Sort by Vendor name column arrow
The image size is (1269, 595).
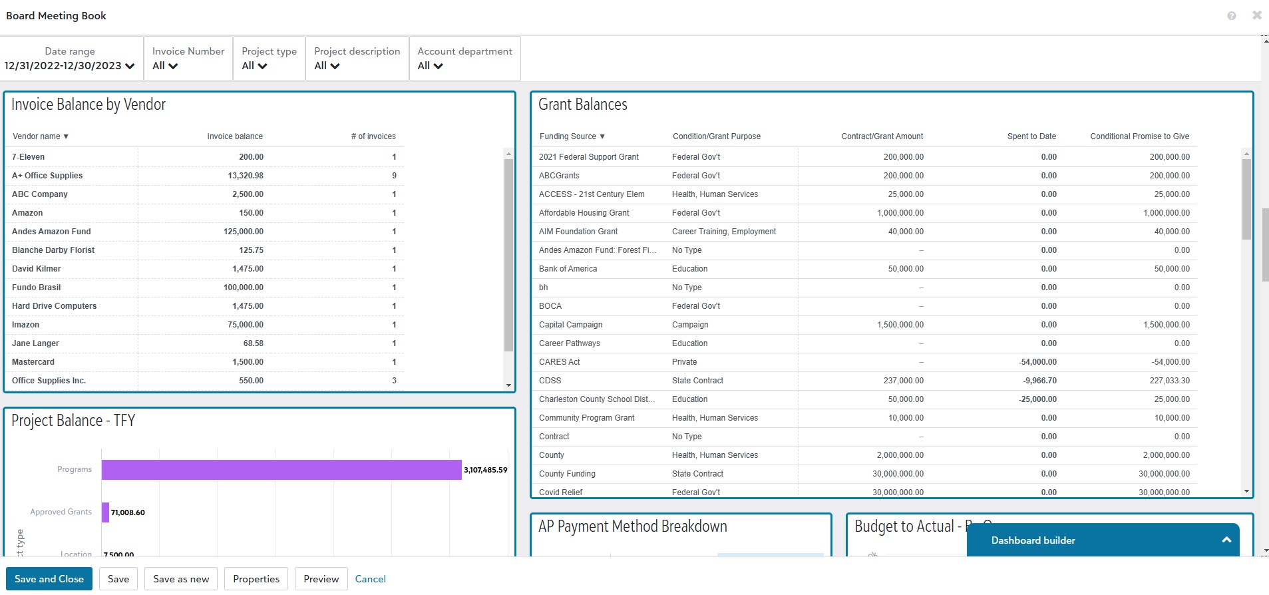pyautogui.click(x=66, y=136)
